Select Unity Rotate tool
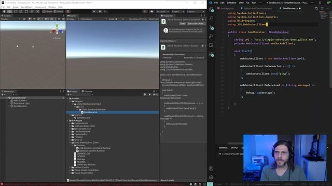 pos(15,11)
